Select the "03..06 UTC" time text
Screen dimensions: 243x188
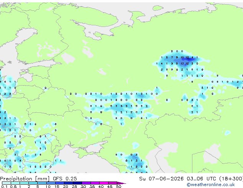[201, 179]
